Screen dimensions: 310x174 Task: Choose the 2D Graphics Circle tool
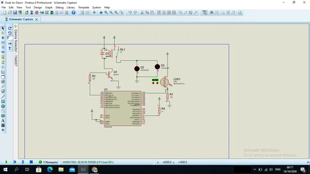3,106
